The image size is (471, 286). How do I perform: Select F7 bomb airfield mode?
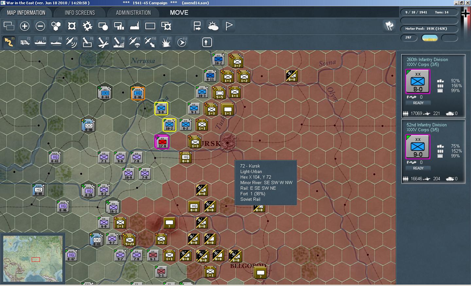click(x=103, y=42)
